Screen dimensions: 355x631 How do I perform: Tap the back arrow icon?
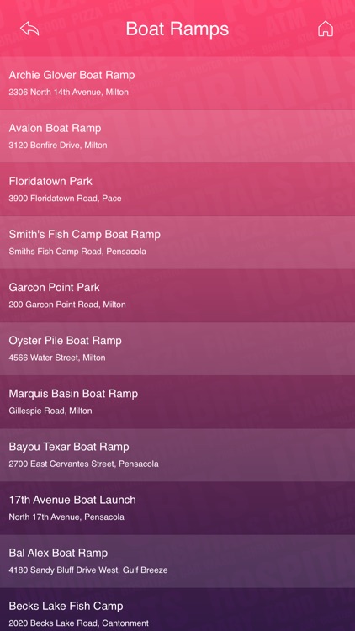[29, 29]
